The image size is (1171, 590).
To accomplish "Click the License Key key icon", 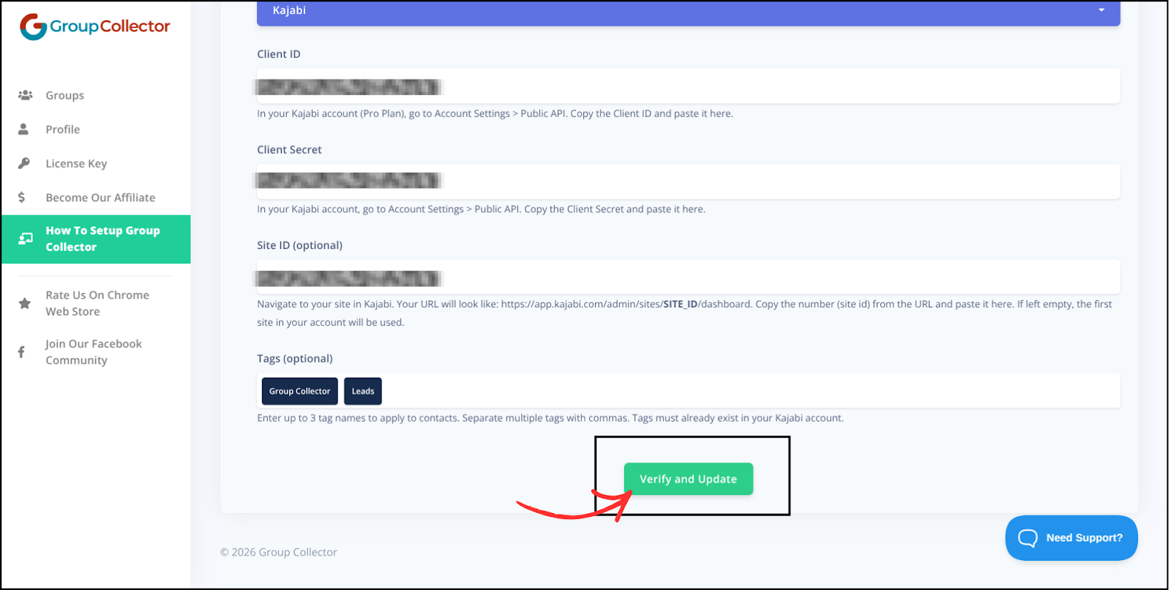I will pos(24,163).
